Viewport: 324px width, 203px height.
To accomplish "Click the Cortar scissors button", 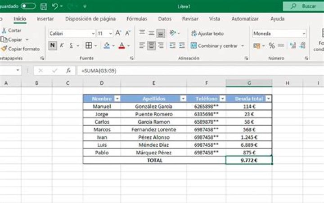I will [11, 31].
